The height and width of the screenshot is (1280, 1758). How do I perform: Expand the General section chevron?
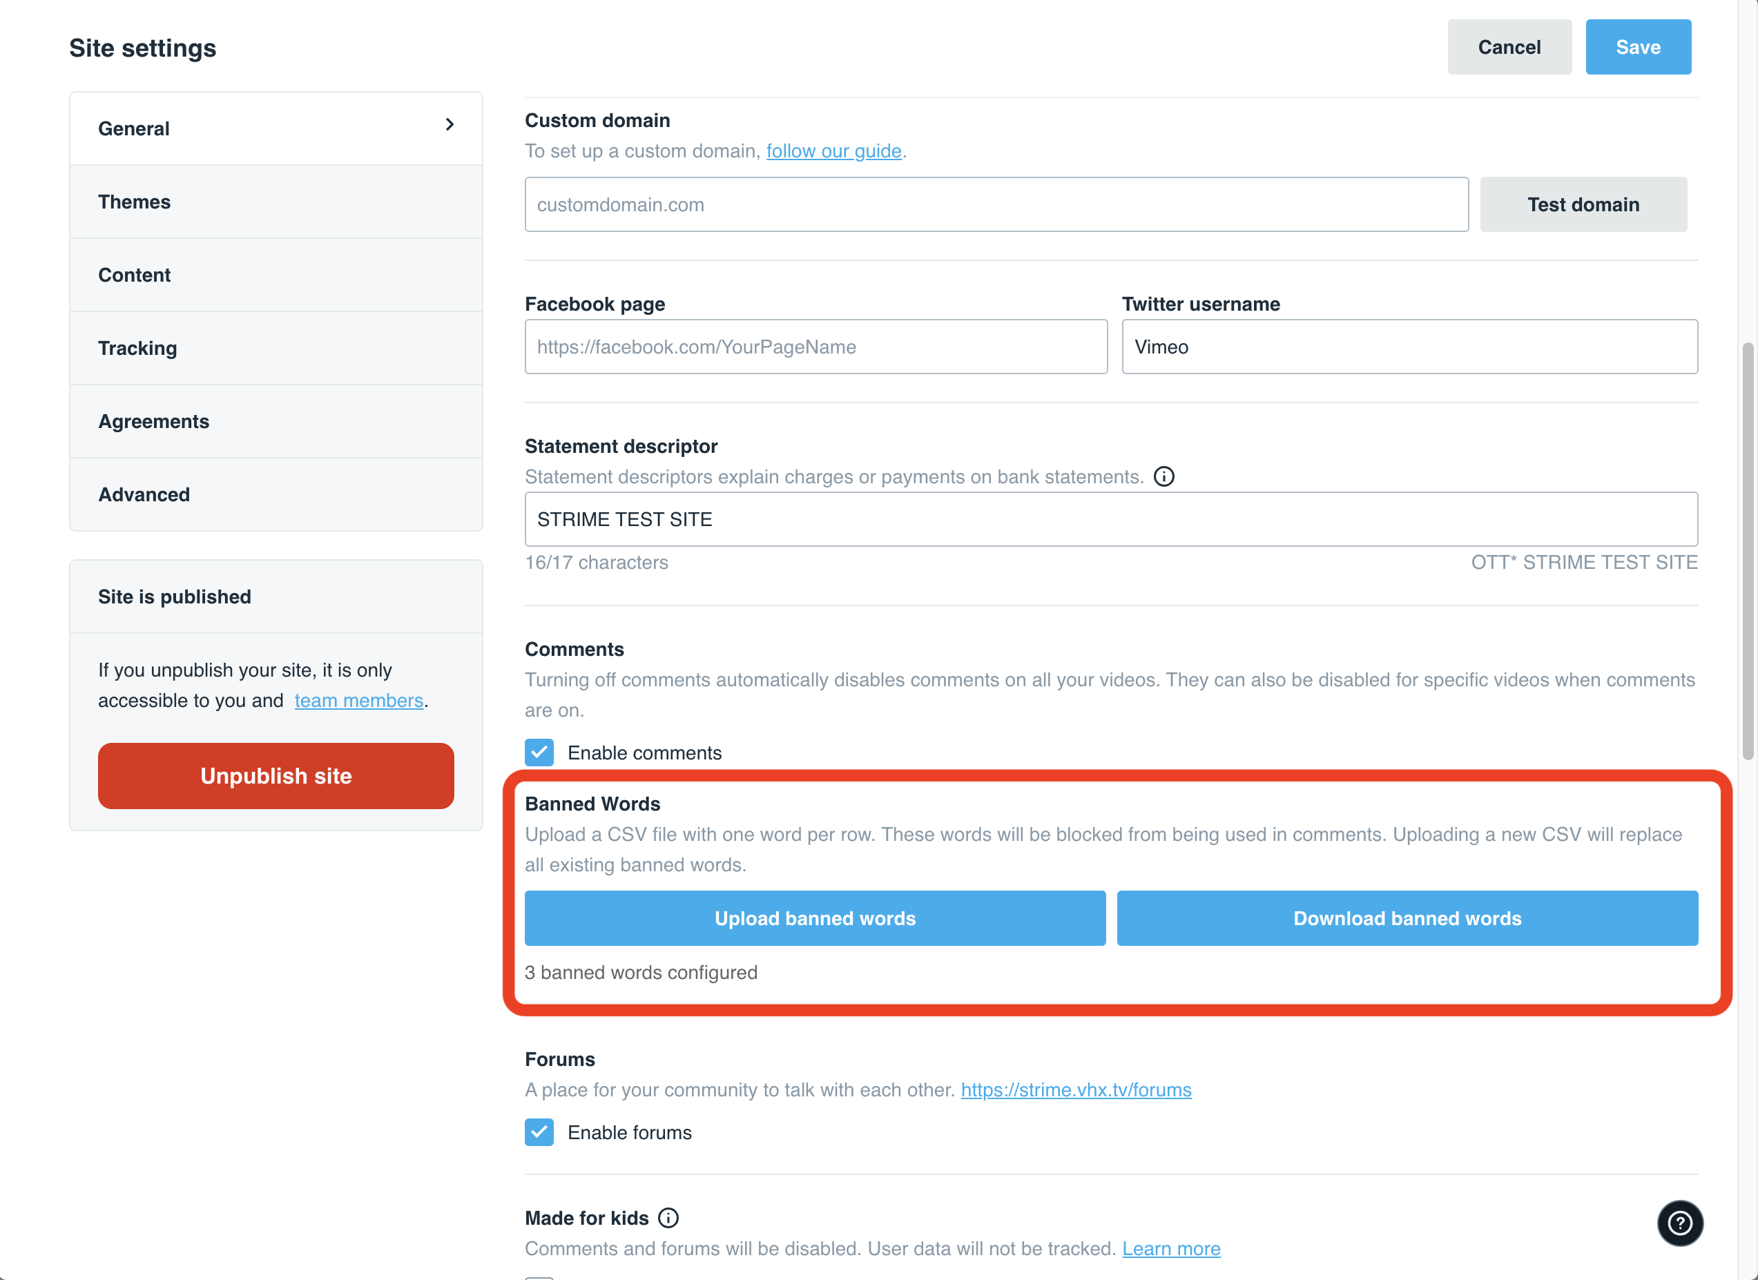(x=450, y=125)
